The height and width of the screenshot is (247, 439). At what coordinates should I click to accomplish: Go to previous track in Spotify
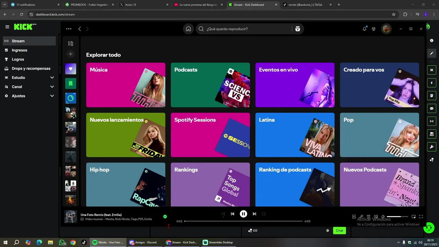click(233, 214)
